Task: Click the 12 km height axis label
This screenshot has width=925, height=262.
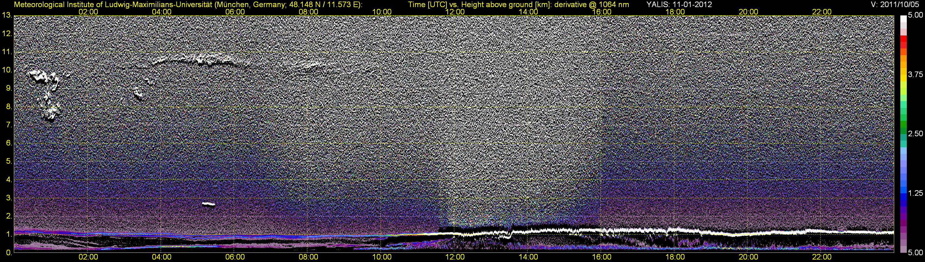Action: click(7, 34)
